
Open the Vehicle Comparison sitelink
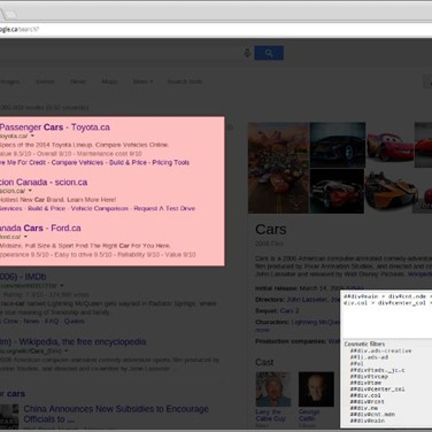(100, 208)
